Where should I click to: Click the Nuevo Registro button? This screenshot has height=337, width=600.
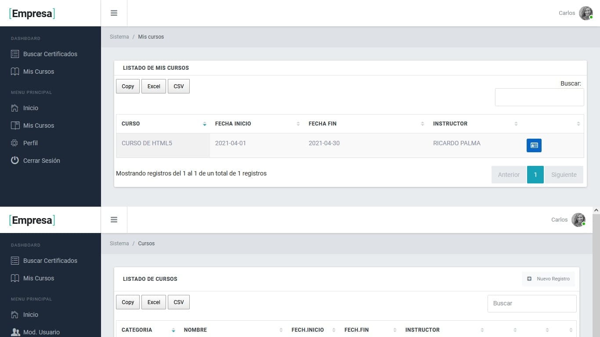click(x=548, y=279)
